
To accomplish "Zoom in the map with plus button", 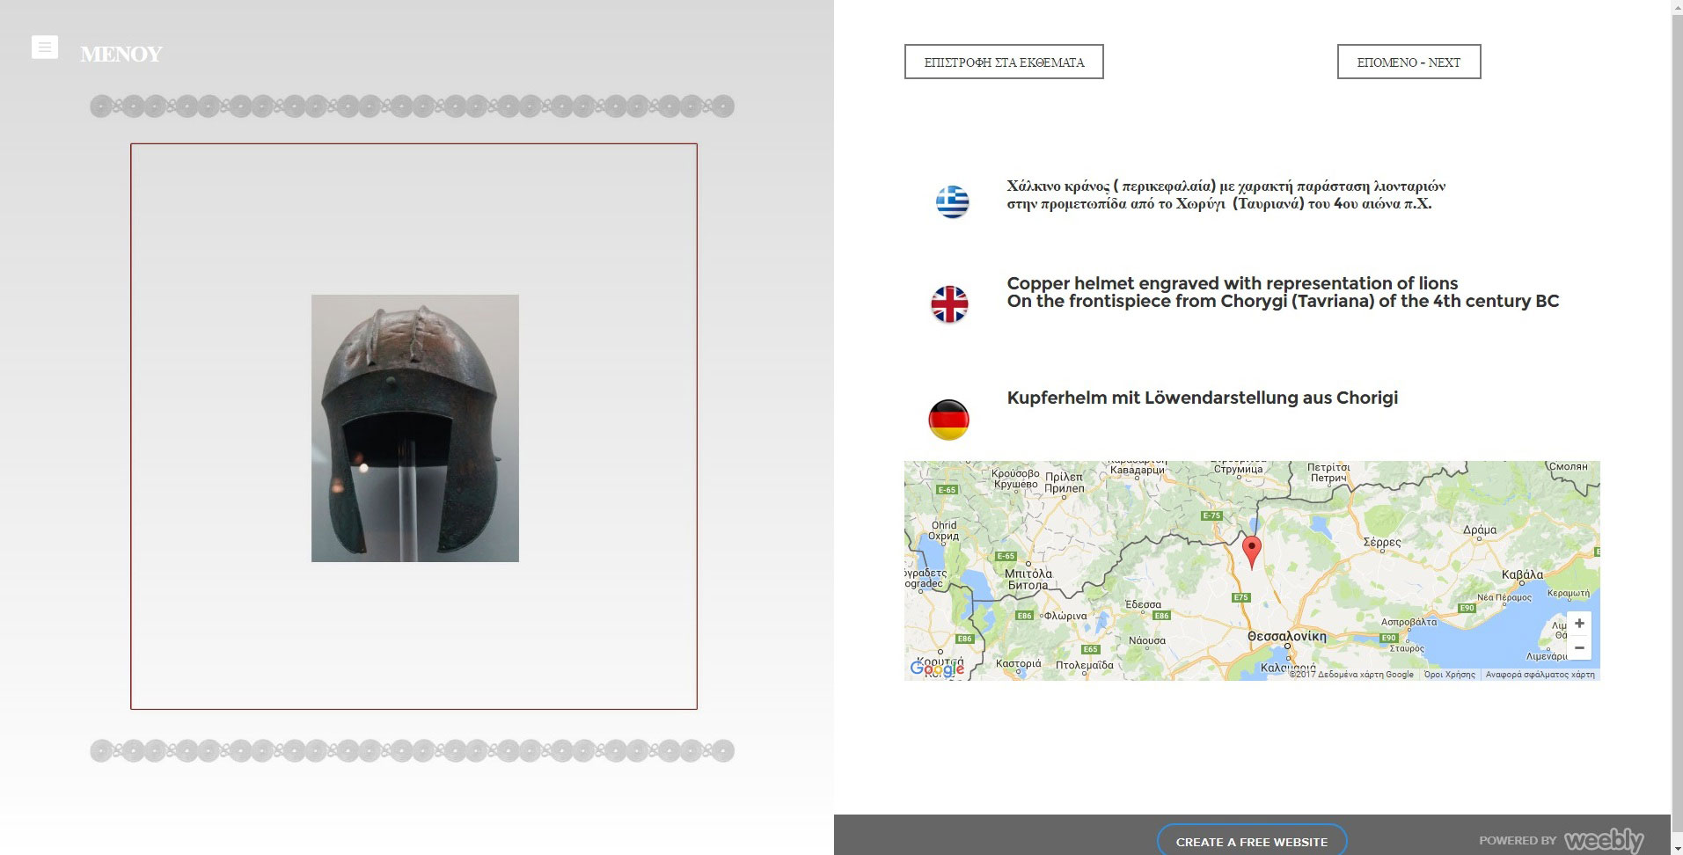I will click(x=1579, y=624).
